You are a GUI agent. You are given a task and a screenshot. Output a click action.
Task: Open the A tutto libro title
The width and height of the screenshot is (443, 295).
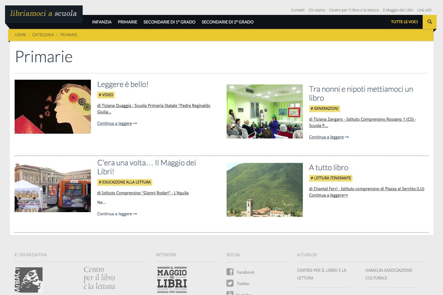pos(329,168)
